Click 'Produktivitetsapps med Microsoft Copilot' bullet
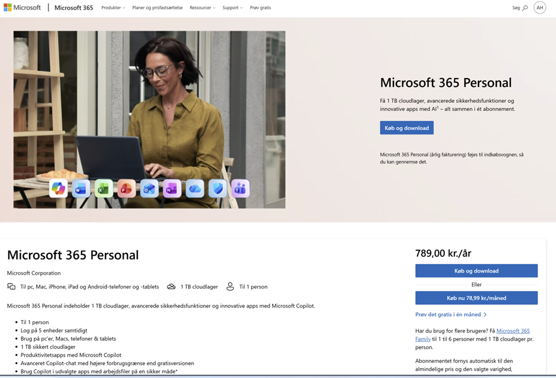 click(71, 355)
